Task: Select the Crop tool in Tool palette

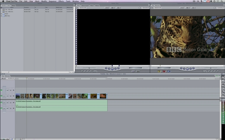Action: [x=223, y=94]
